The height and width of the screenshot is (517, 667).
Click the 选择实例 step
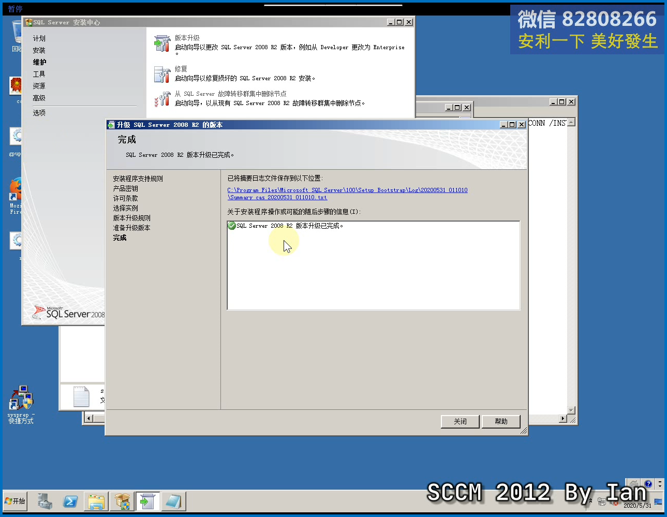point(125,208)
